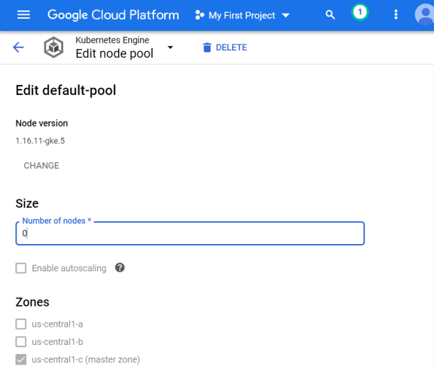
Task: Click the Size section heading
Action: click(27, 203)
